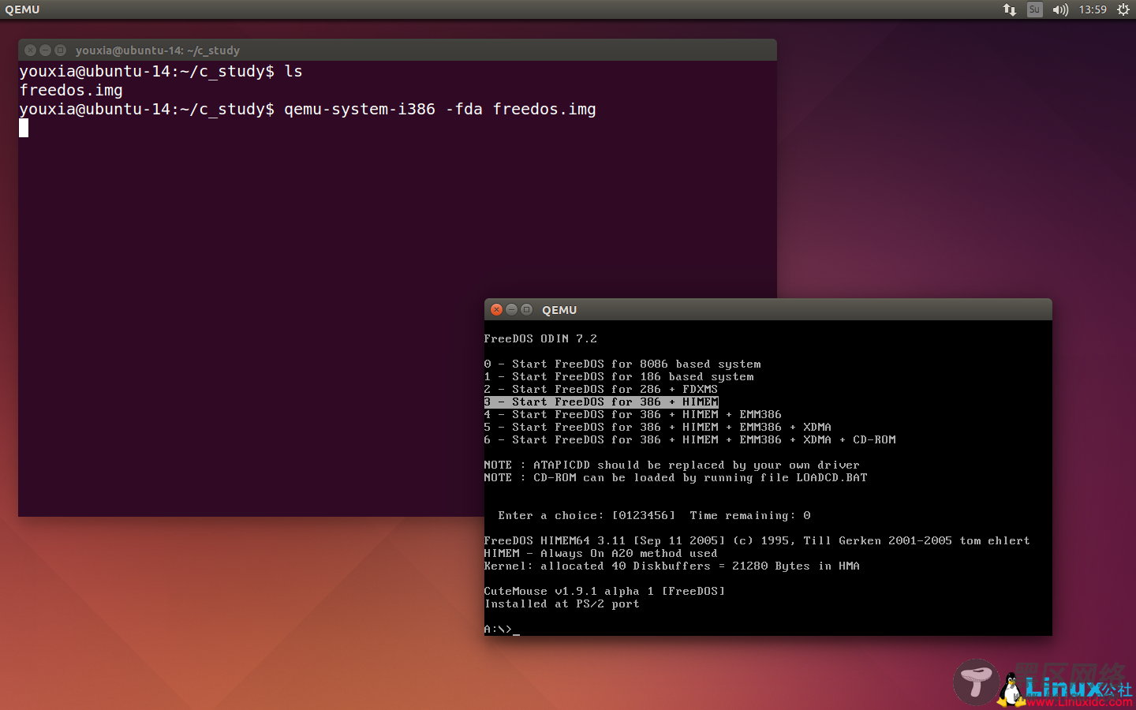Screen dimensions: 1136x710
Task: Click the qemu-system-i386 -fda freedos.img command
Action: tap(440, 109)
